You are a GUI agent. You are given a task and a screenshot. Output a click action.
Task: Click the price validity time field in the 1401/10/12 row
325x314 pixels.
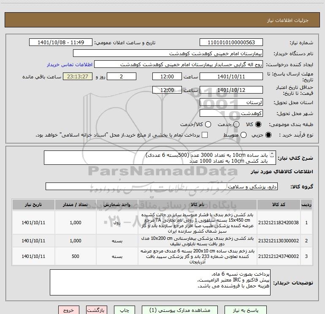(167, 90)
